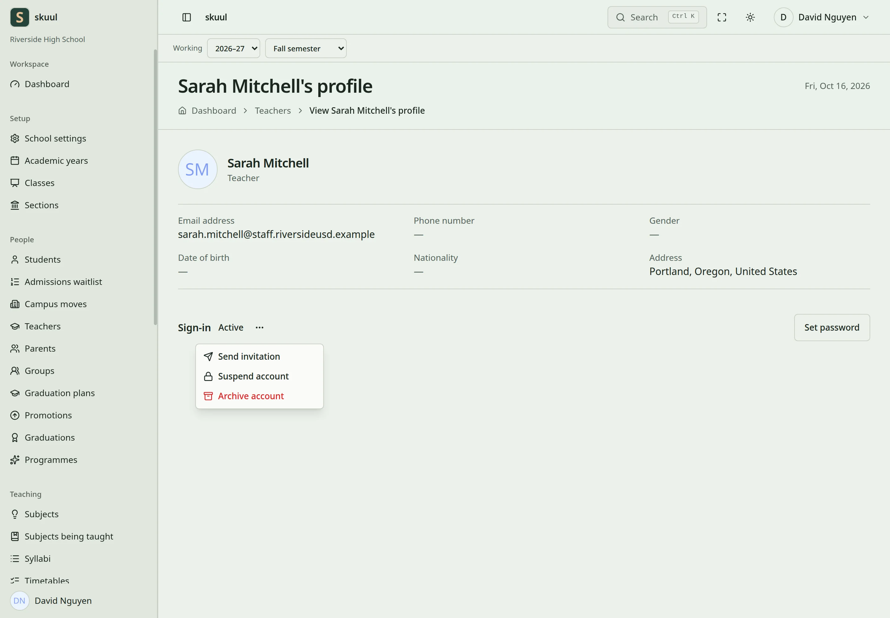Viewport: 890px width, 618px height.
Task: Choose Archive account from menu
Action: click(260, 396)
